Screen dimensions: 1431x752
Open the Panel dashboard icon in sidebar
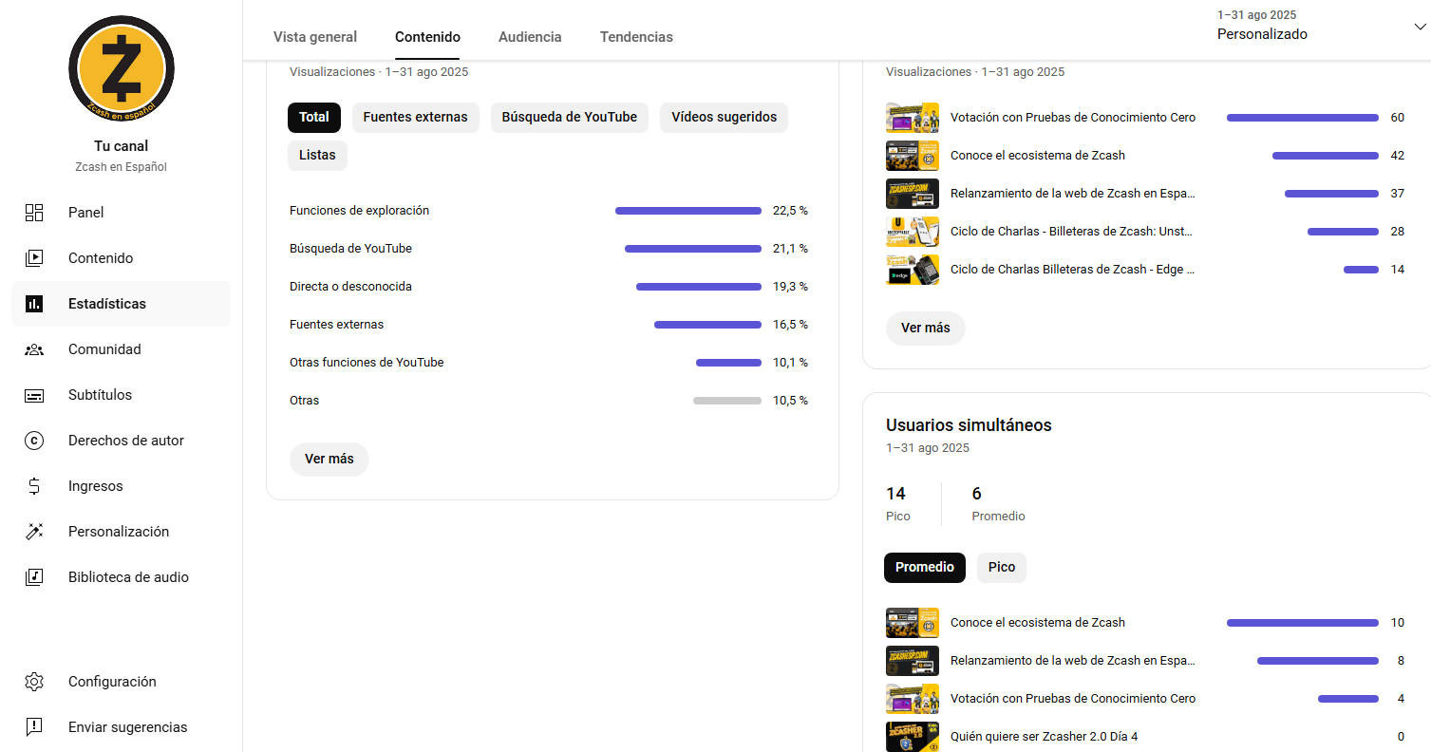34,213
